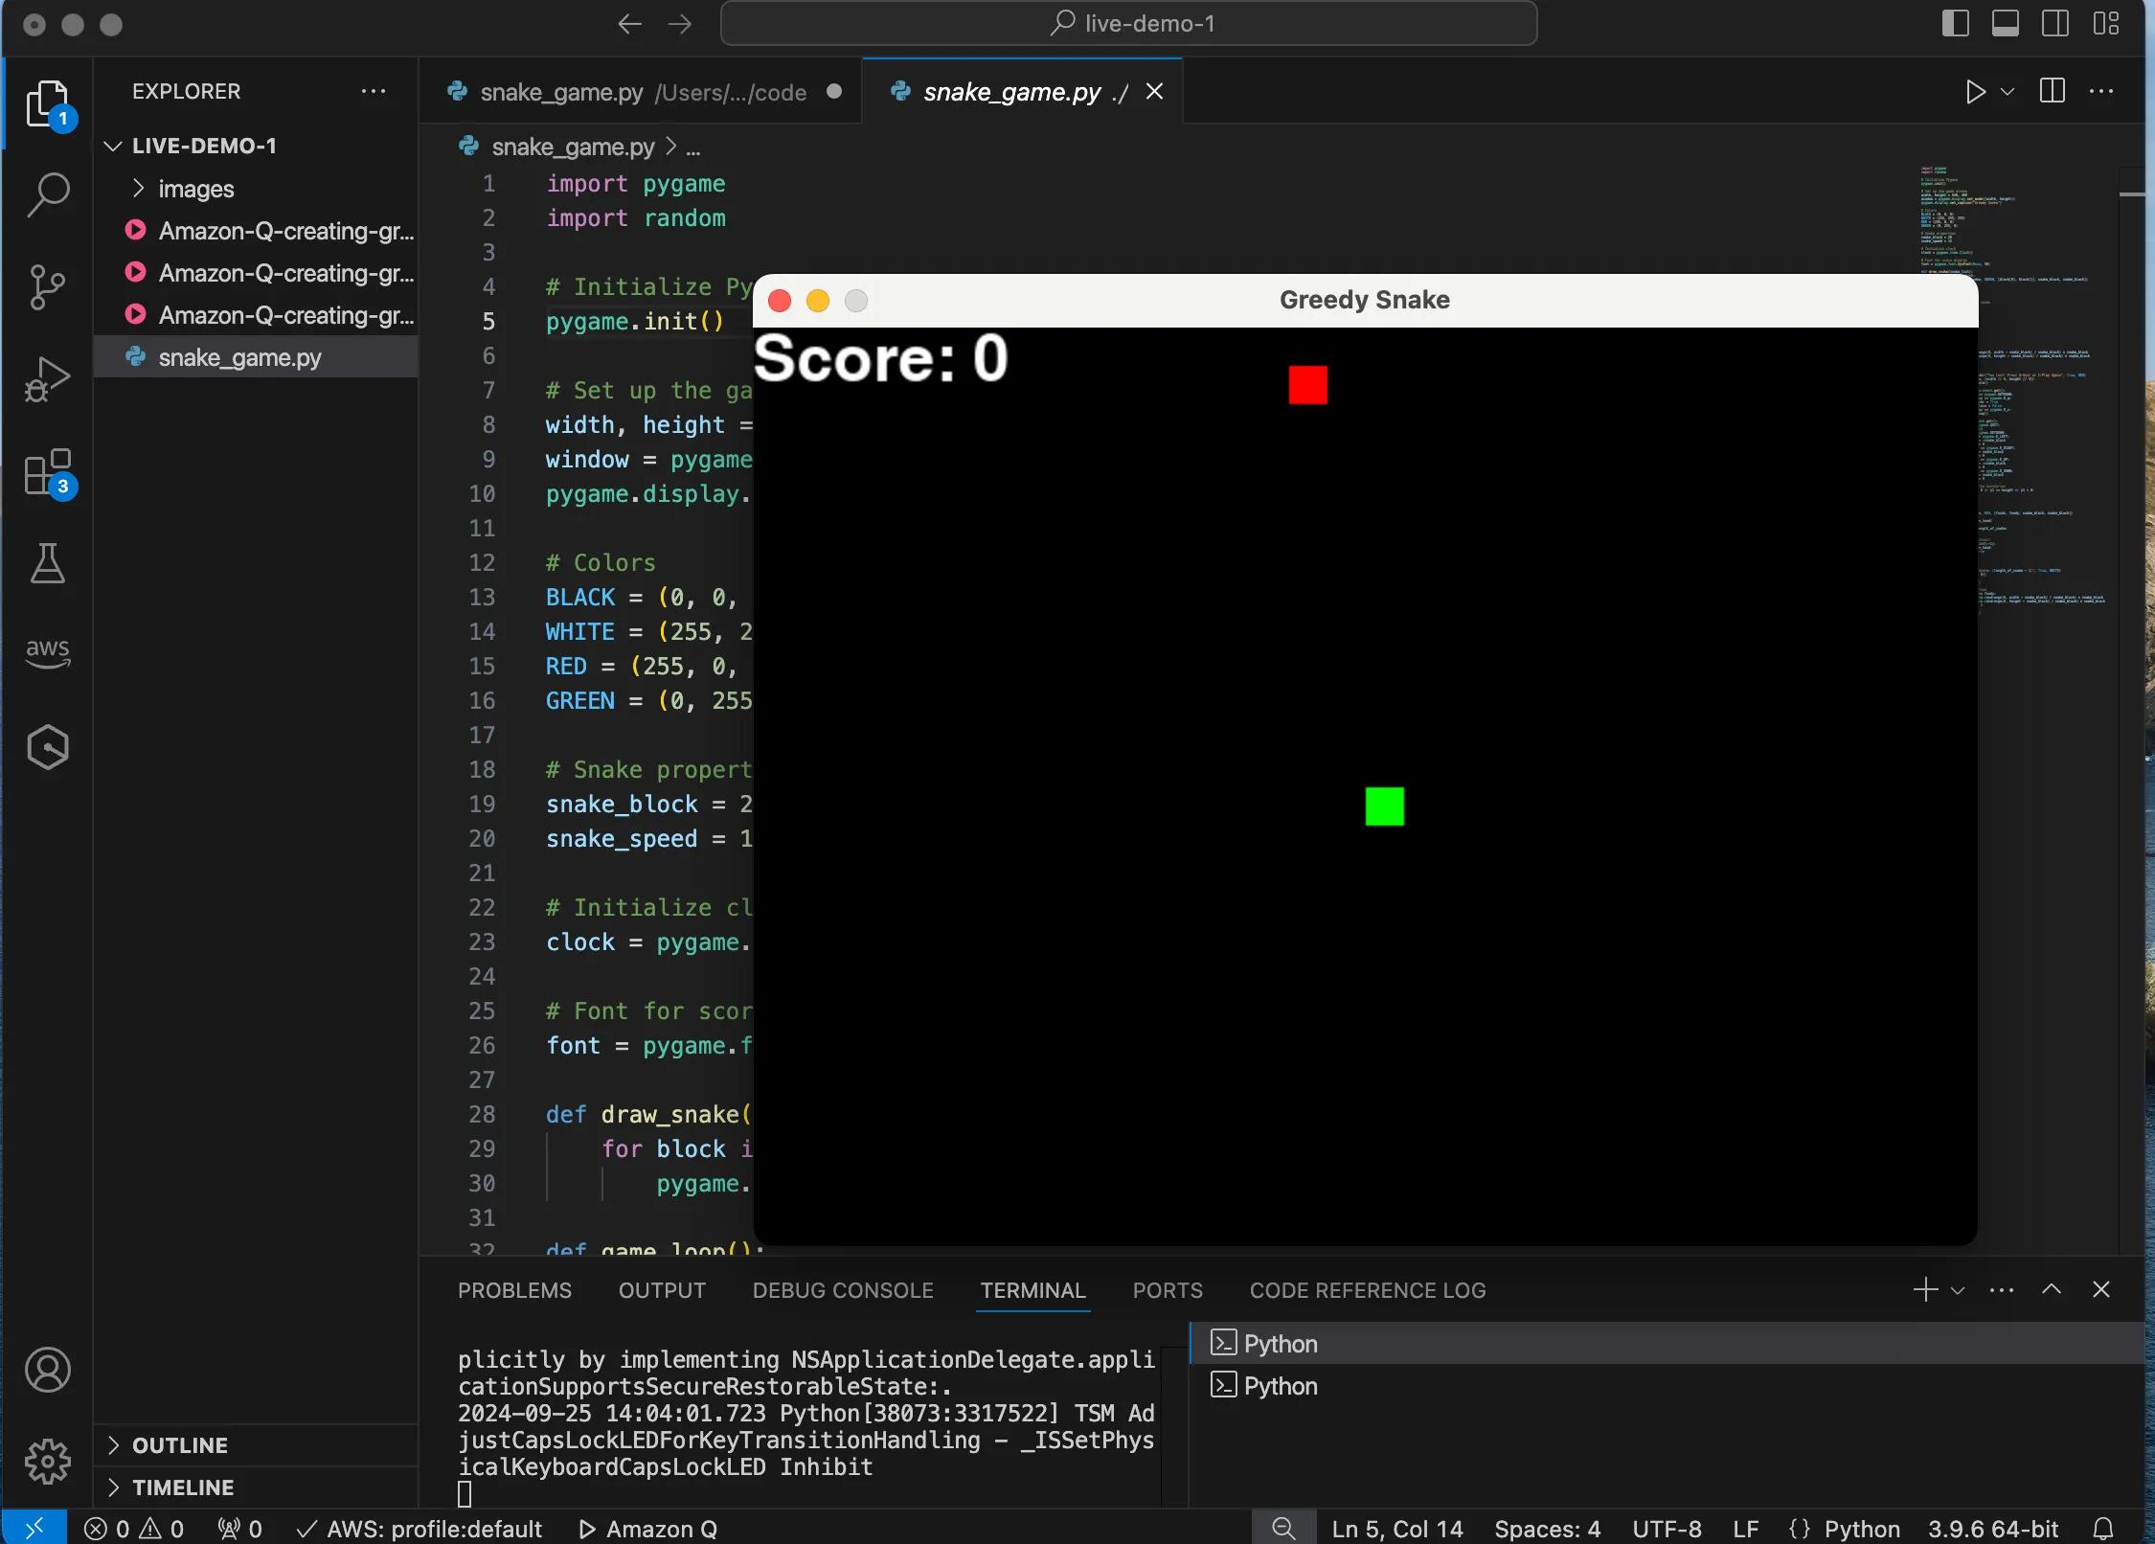
Task: Open the Accounts menu icon
Action: tap(47, 1370)
